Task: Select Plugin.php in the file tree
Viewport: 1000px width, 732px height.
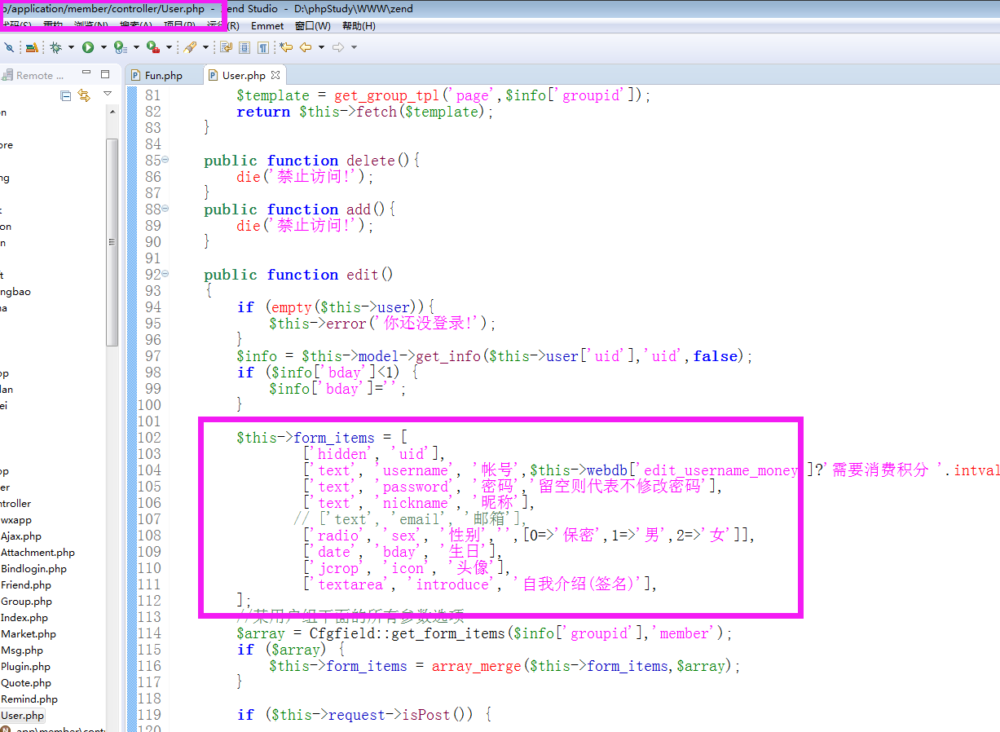Action: (x=25, y=667)
